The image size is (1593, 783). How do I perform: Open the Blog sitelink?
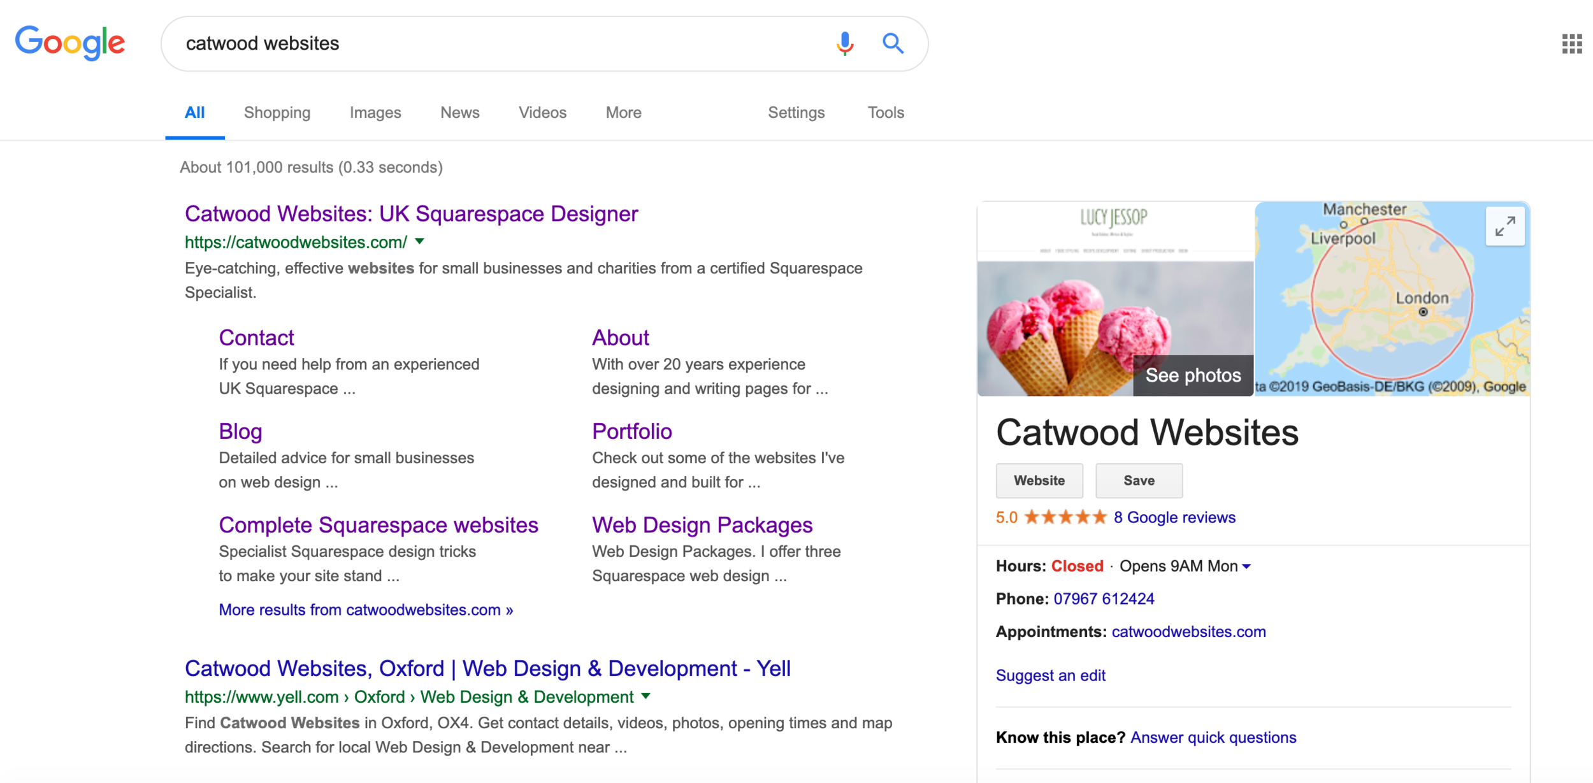click(240, 431)
